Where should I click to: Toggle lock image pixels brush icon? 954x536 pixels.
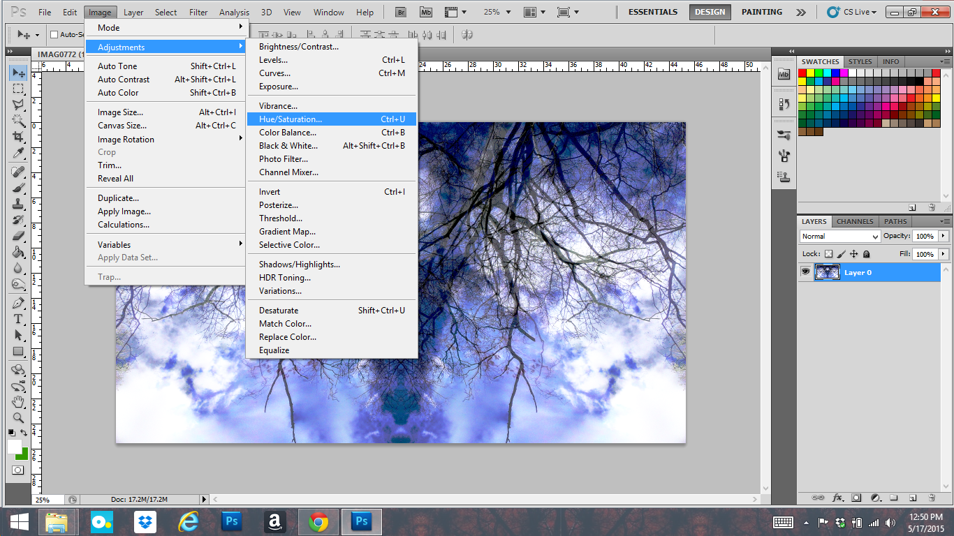click(842, 254)
